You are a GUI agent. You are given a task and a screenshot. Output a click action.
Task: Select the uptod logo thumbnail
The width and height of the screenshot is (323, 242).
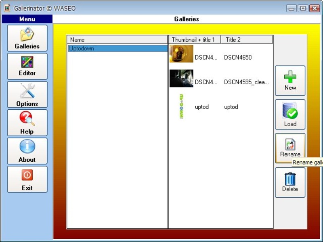pyautogui.click(x=181, y=106)
